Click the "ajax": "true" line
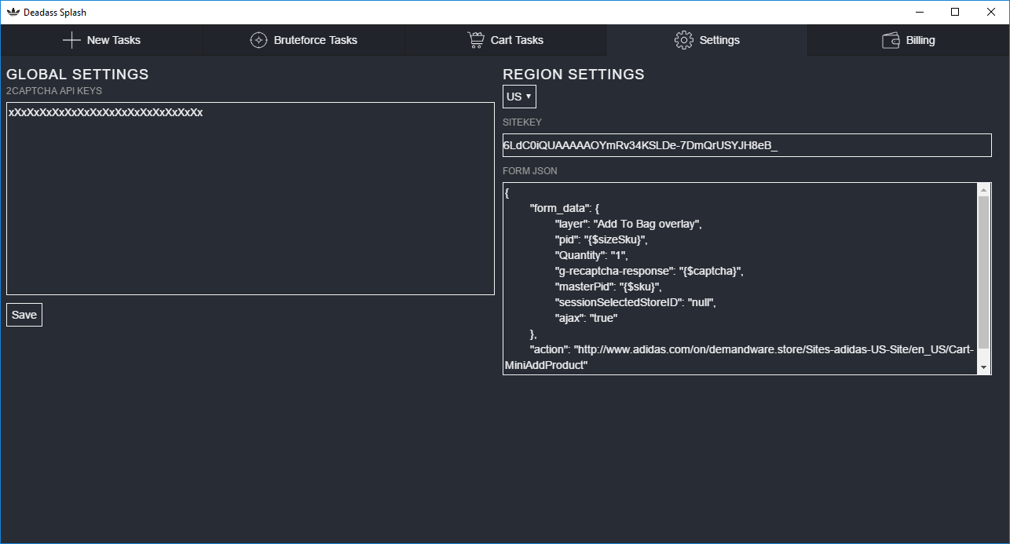The image size is (1010, 544). (x=586, y=318)
